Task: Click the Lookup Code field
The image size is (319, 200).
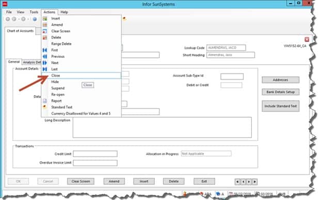Action: (226, 48)
